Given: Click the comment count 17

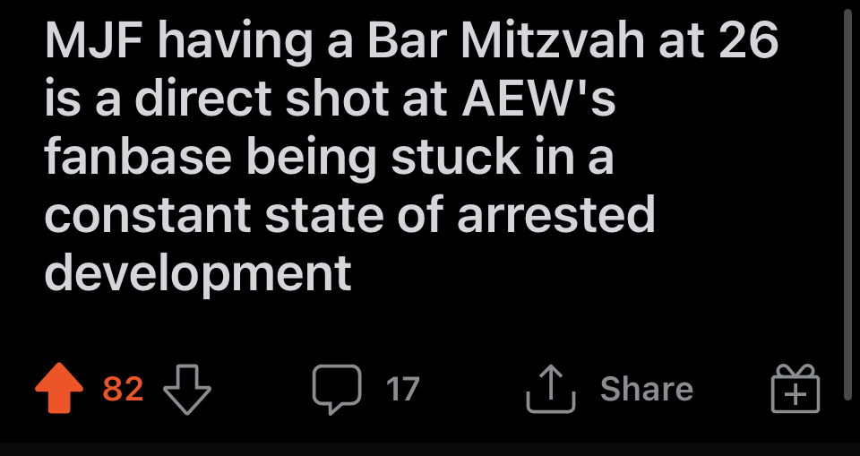Looking at the screenshot, I should tap(402, 389).
